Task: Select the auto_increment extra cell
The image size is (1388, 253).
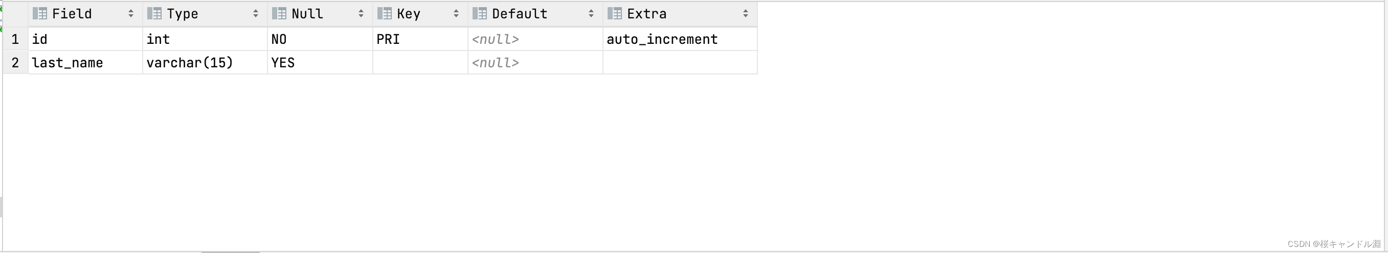Action: click(680, 39)
